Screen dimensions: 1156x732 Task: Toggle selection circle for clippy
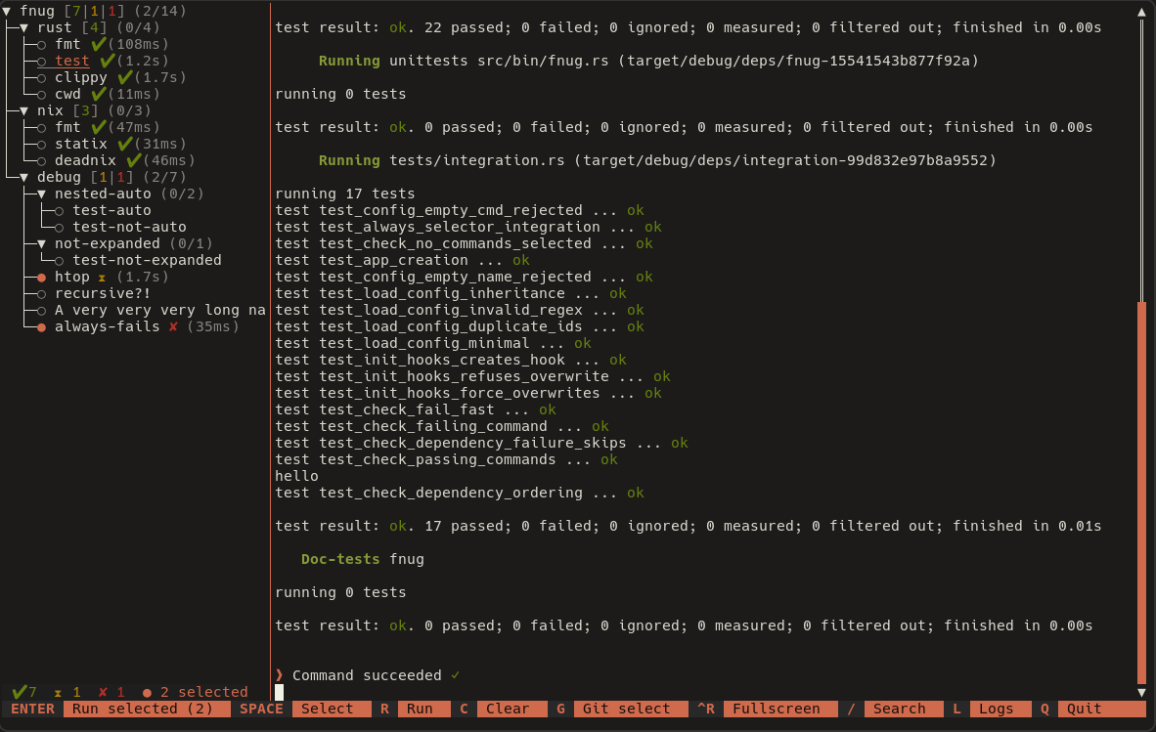point(41,78)
